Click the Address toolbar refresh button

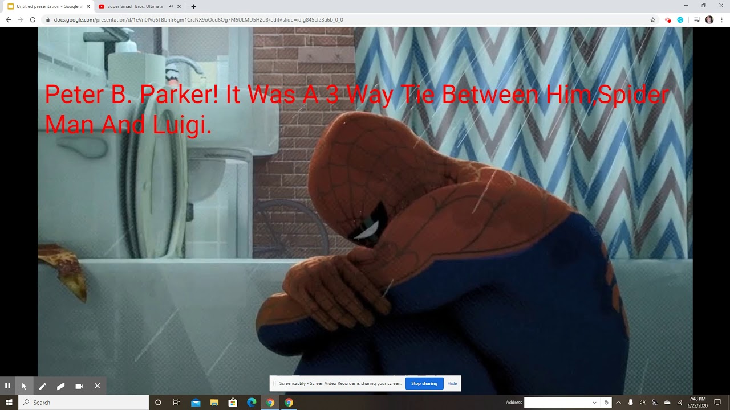pyautogui.click(x=606, y=403)
